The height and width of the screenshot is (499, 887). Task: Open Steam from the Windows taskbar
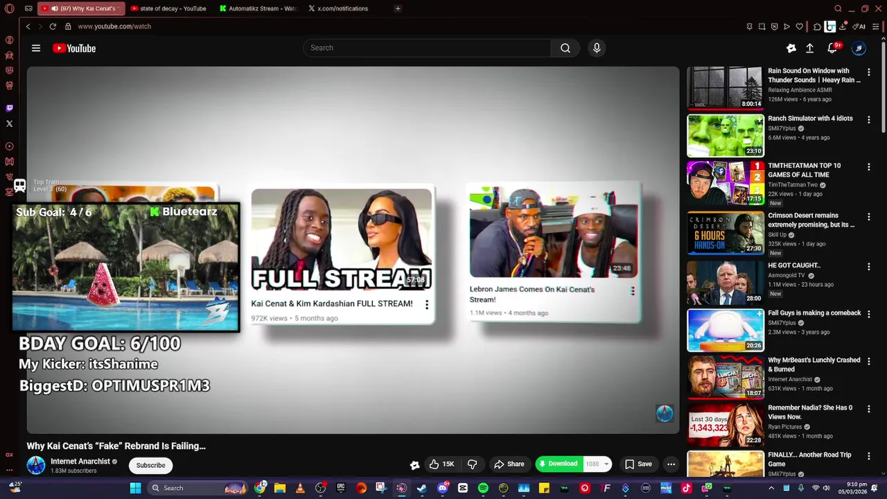(421, 488)
